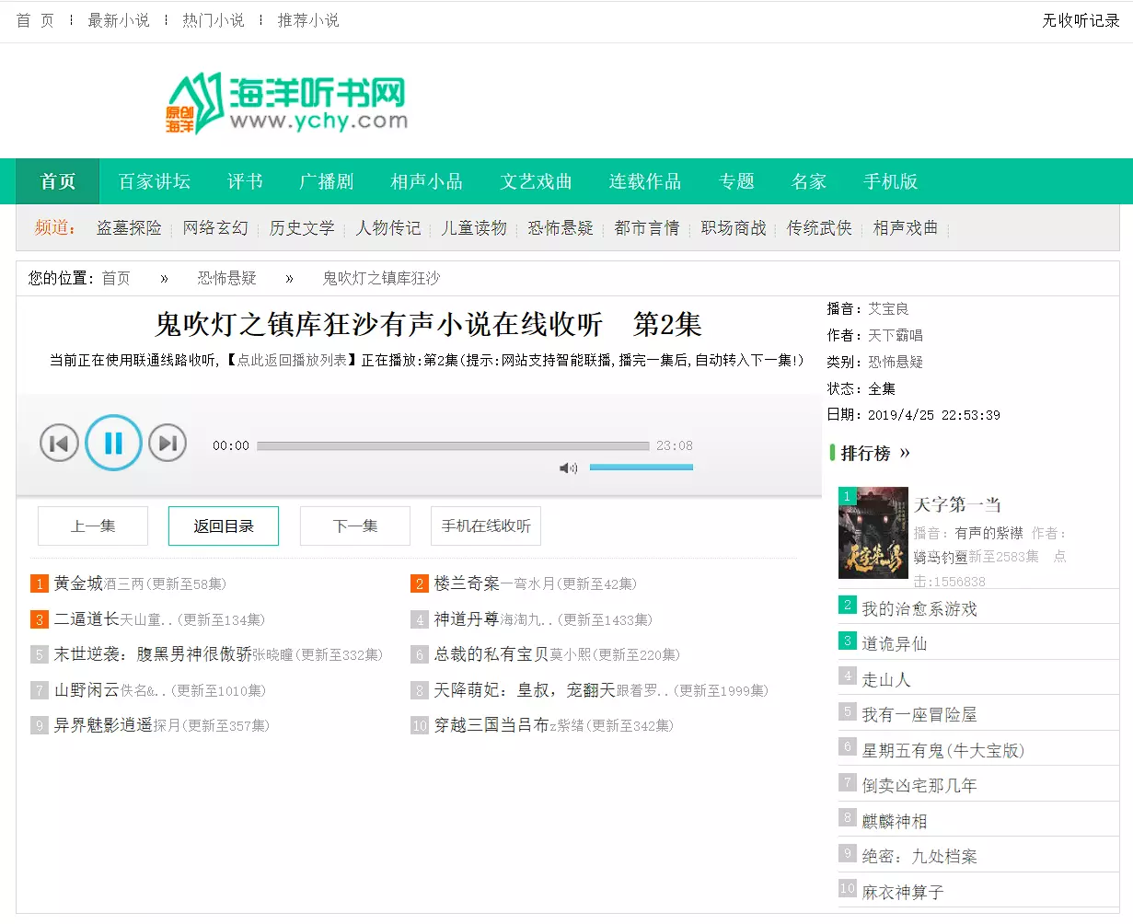Seek on the audio progress bar

pos(452,446)
